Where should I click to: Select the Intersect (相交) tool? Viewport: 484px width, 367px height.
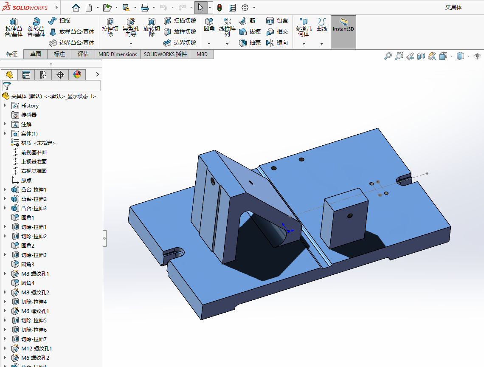tap(277, 31)
